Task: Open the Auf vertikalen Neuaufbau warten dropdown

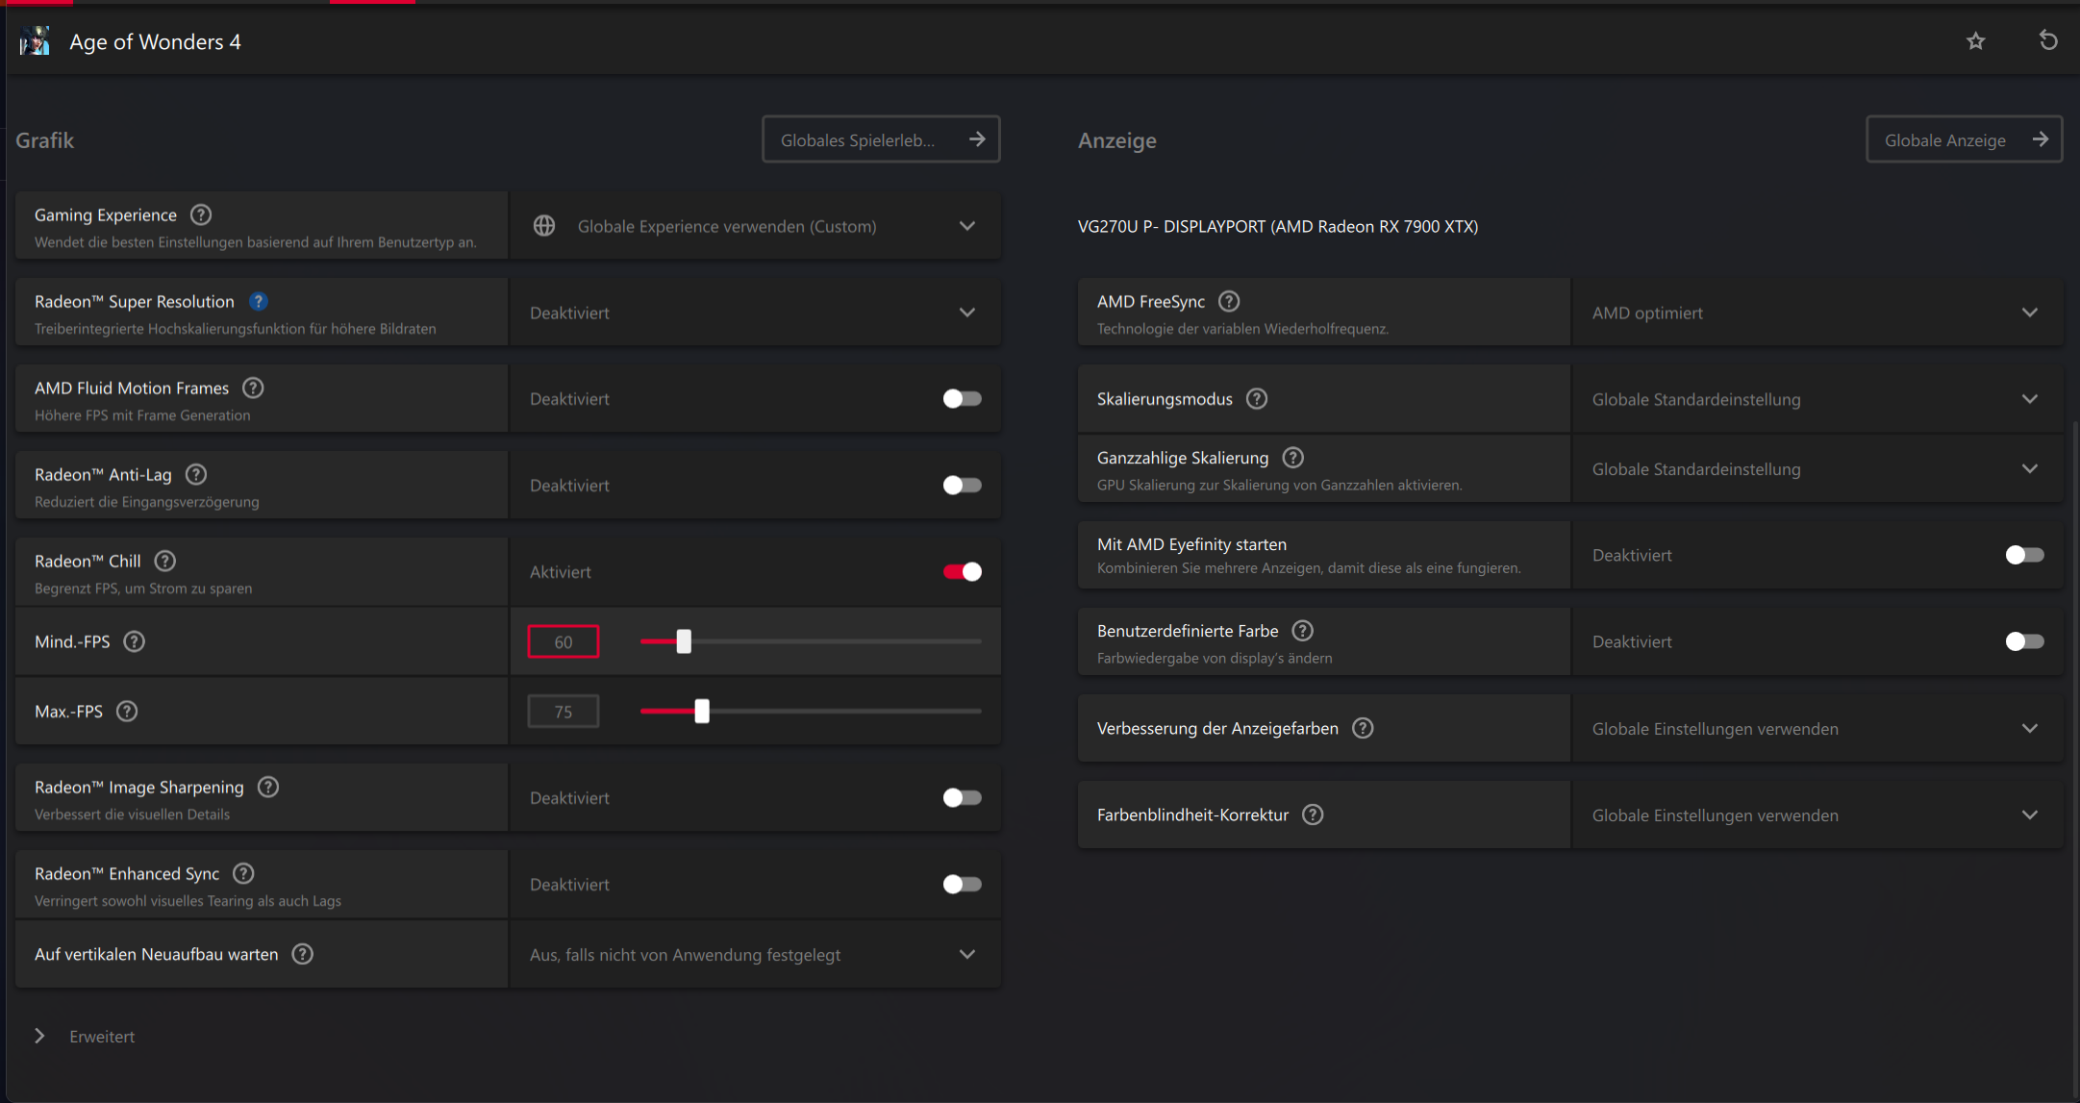Action: click(x=756, y=954)
